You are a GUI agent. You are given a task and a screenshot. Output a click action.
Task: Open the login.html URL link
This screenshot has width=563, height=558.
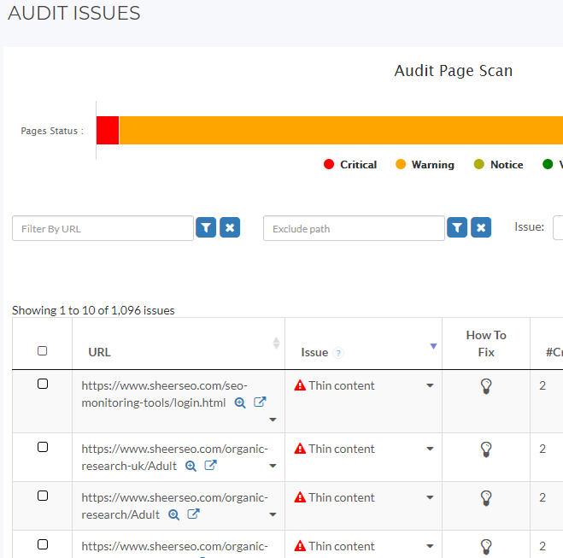click(x=164, y=394)
